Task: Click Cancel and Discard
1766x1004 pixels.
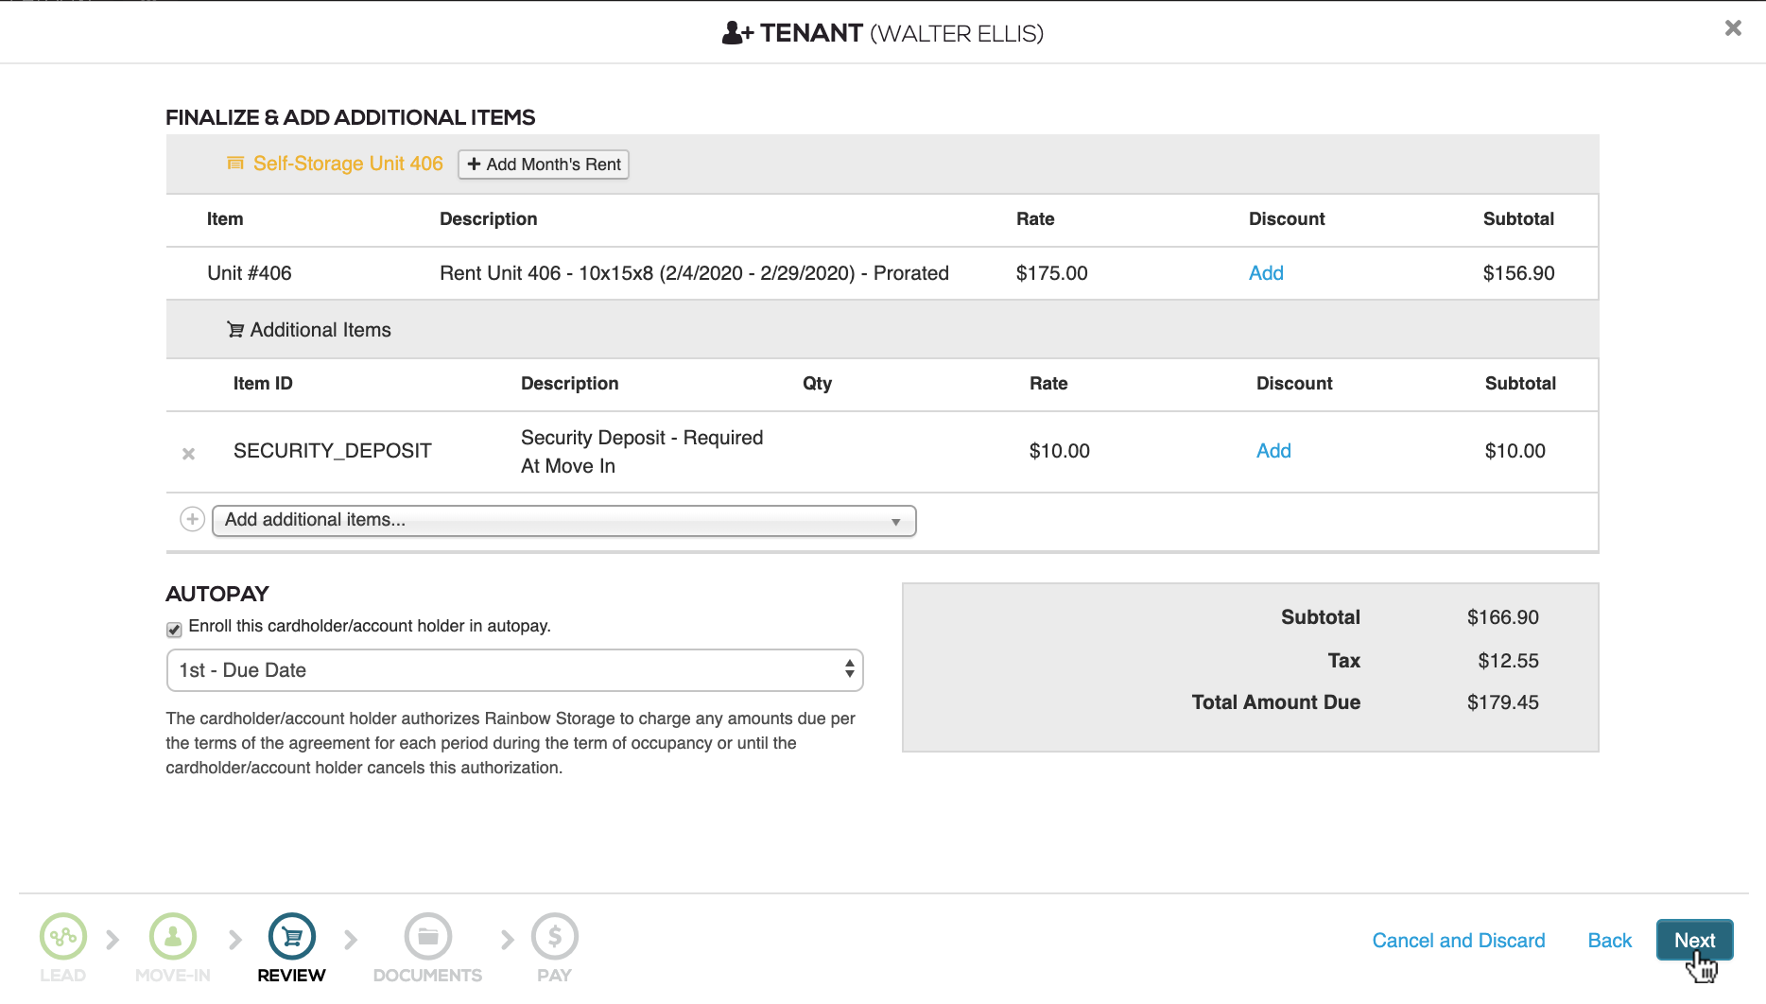Action: coord(1458,940)
